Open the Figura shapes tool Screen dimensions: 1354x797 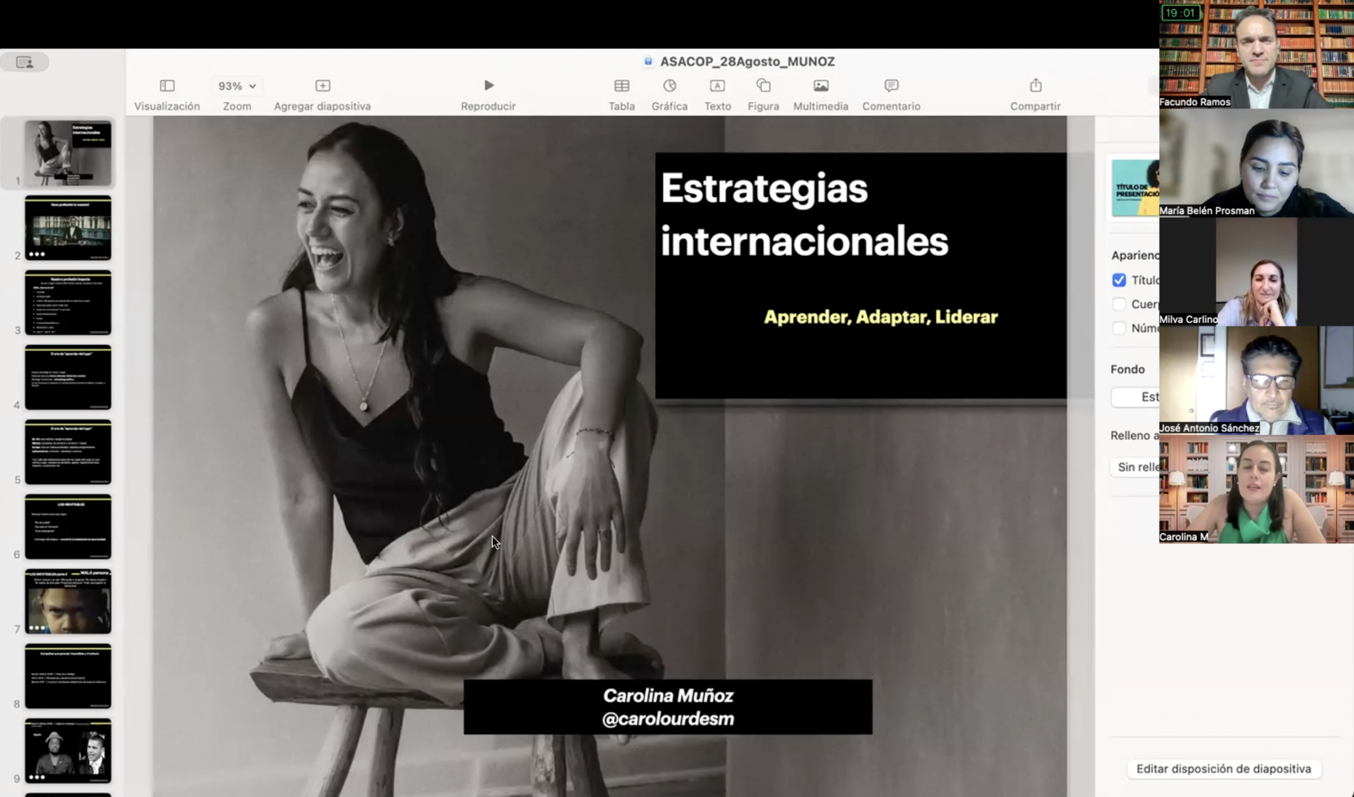(x=763, y=86)
